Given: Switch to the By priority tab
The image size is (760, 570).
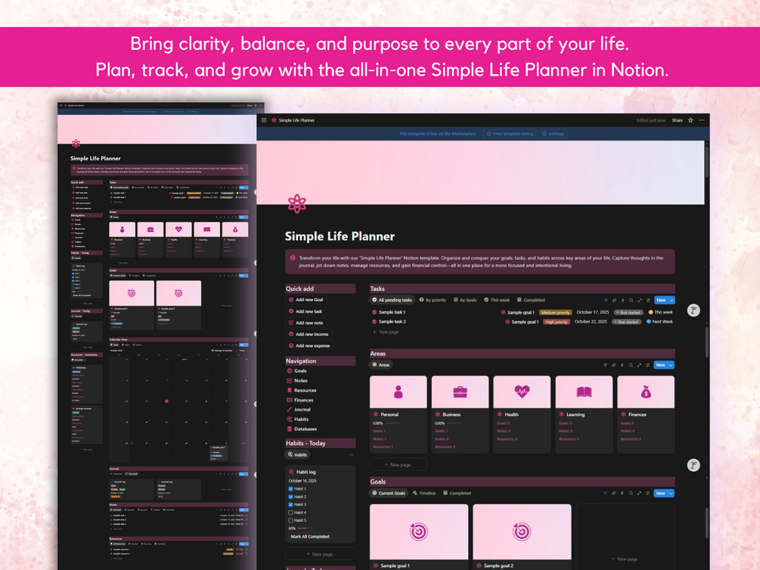Looking at the screenshot, I should click(433, 300).
